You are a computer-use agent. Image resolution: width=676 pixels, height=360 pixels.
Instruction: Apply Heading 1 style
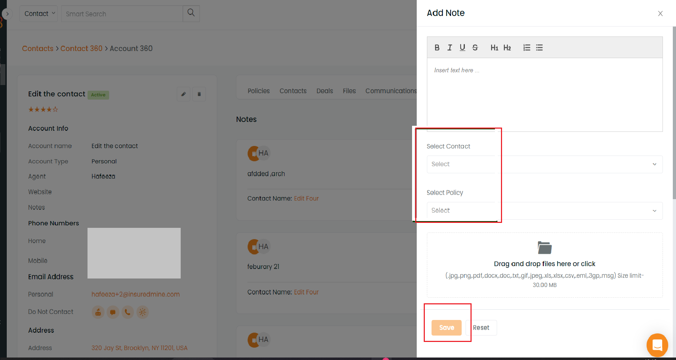pos(494,47)
